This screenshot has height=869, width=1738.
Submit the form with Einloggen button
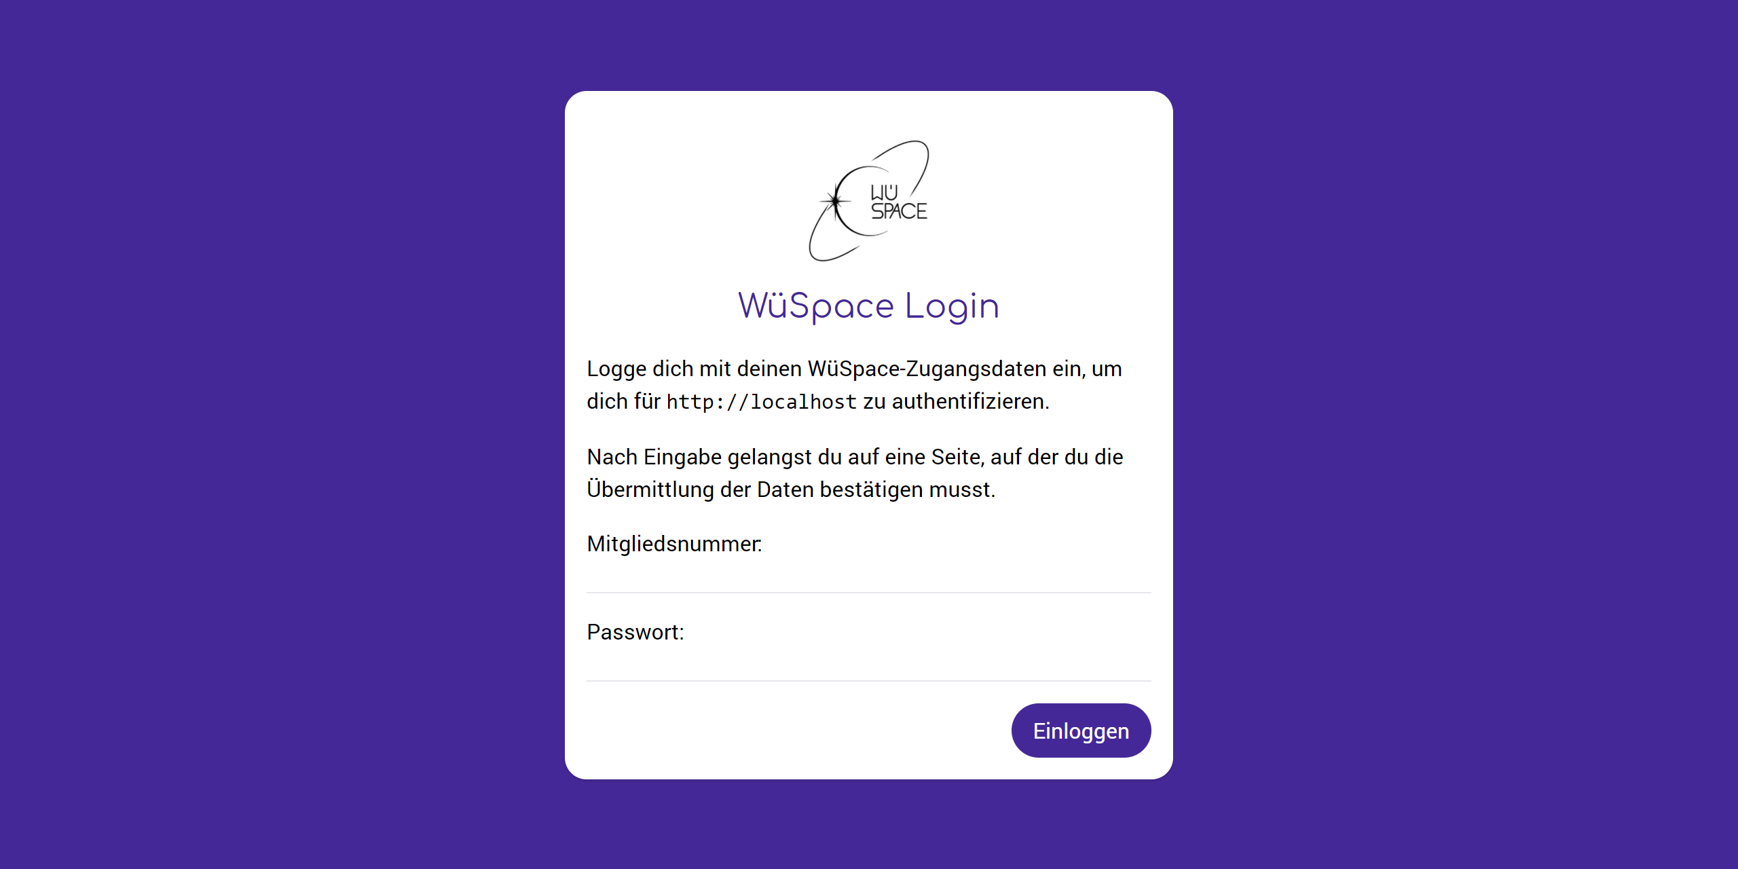click(1081, 731)
